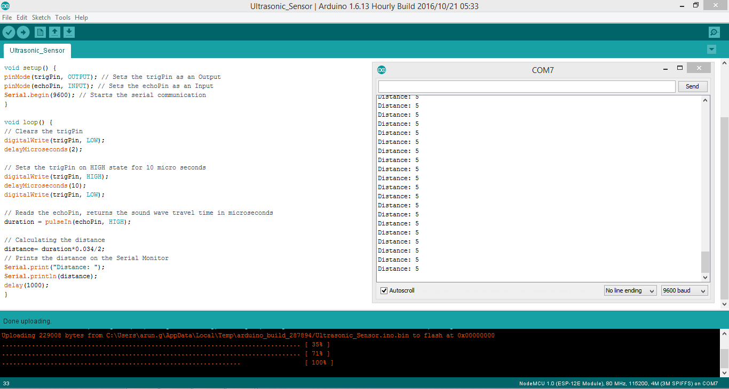Click the Serial.println(distance) line
729x389 pixels.
click(51, 277)
